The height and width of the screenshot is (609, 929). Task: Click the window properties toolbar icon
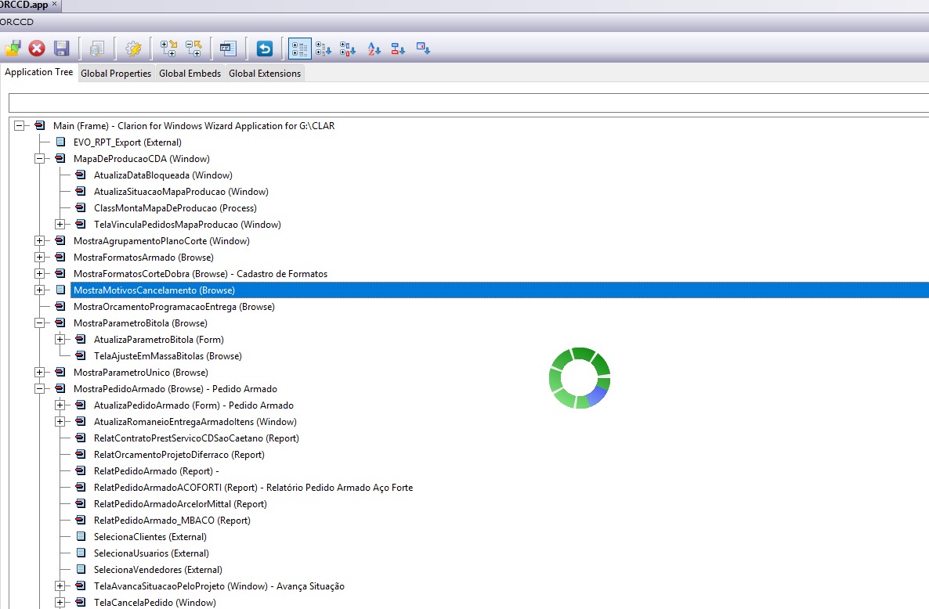click(x=228, y=49)
